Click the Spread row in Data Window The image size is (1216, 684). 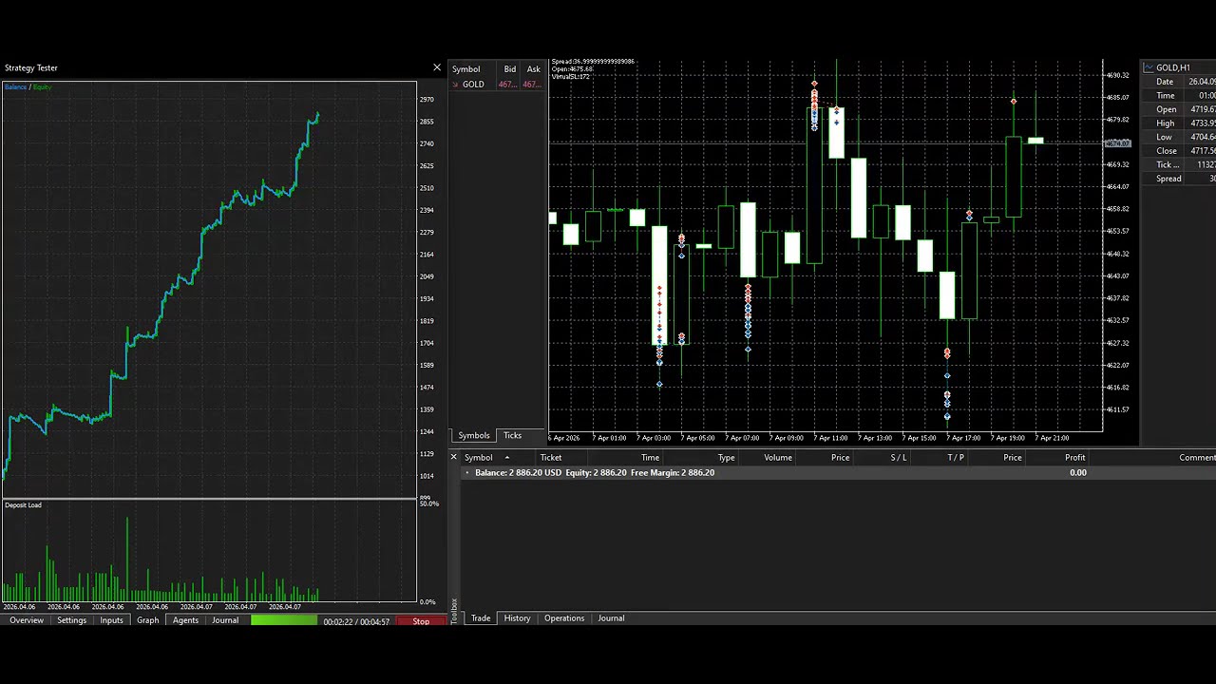[1178, 179]
